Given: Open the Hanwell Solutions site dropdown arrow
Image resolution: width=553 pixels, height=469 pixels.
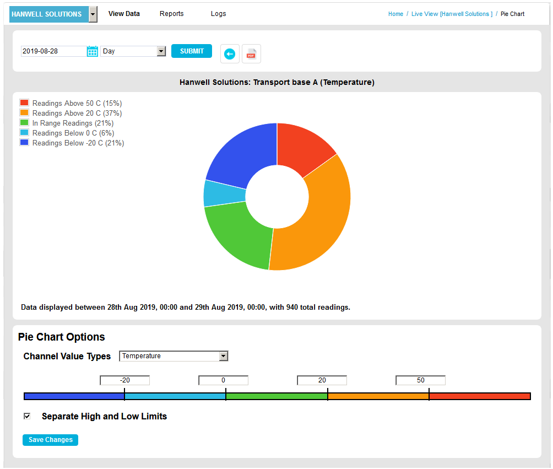Looking at the screenshot, I should [x=93, y=14].
